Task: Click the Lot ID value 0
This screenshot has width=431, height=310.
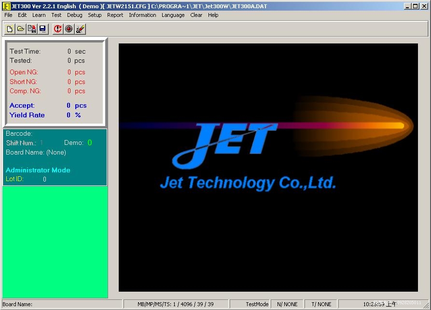Action: 44,179
